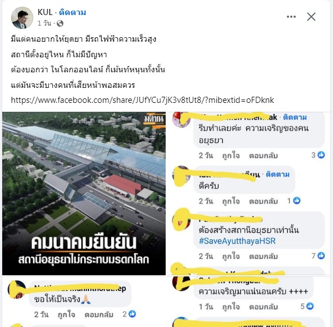Like the ดีครับ comment via ถูกใจ
This screenshot has width=333, height=327.
pos(231,201)
